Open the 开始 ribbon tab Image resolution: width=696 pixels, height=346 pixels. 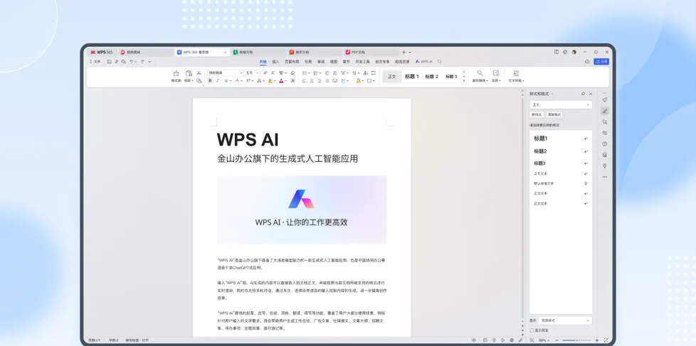(263, 62)
